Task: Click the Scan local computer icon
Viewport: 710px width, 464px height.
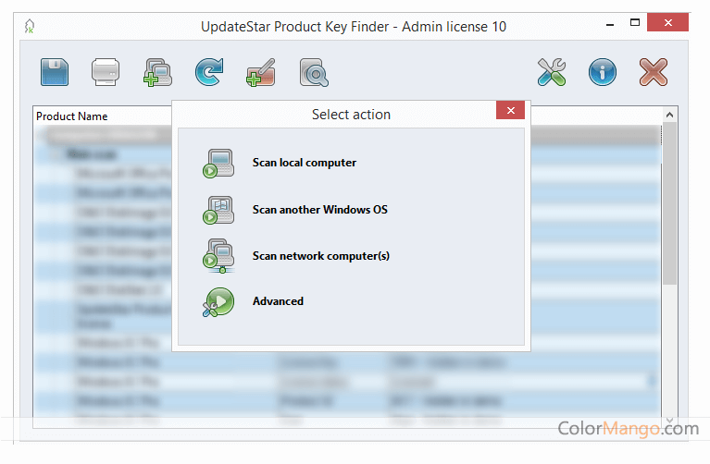Action: [218, 164]
